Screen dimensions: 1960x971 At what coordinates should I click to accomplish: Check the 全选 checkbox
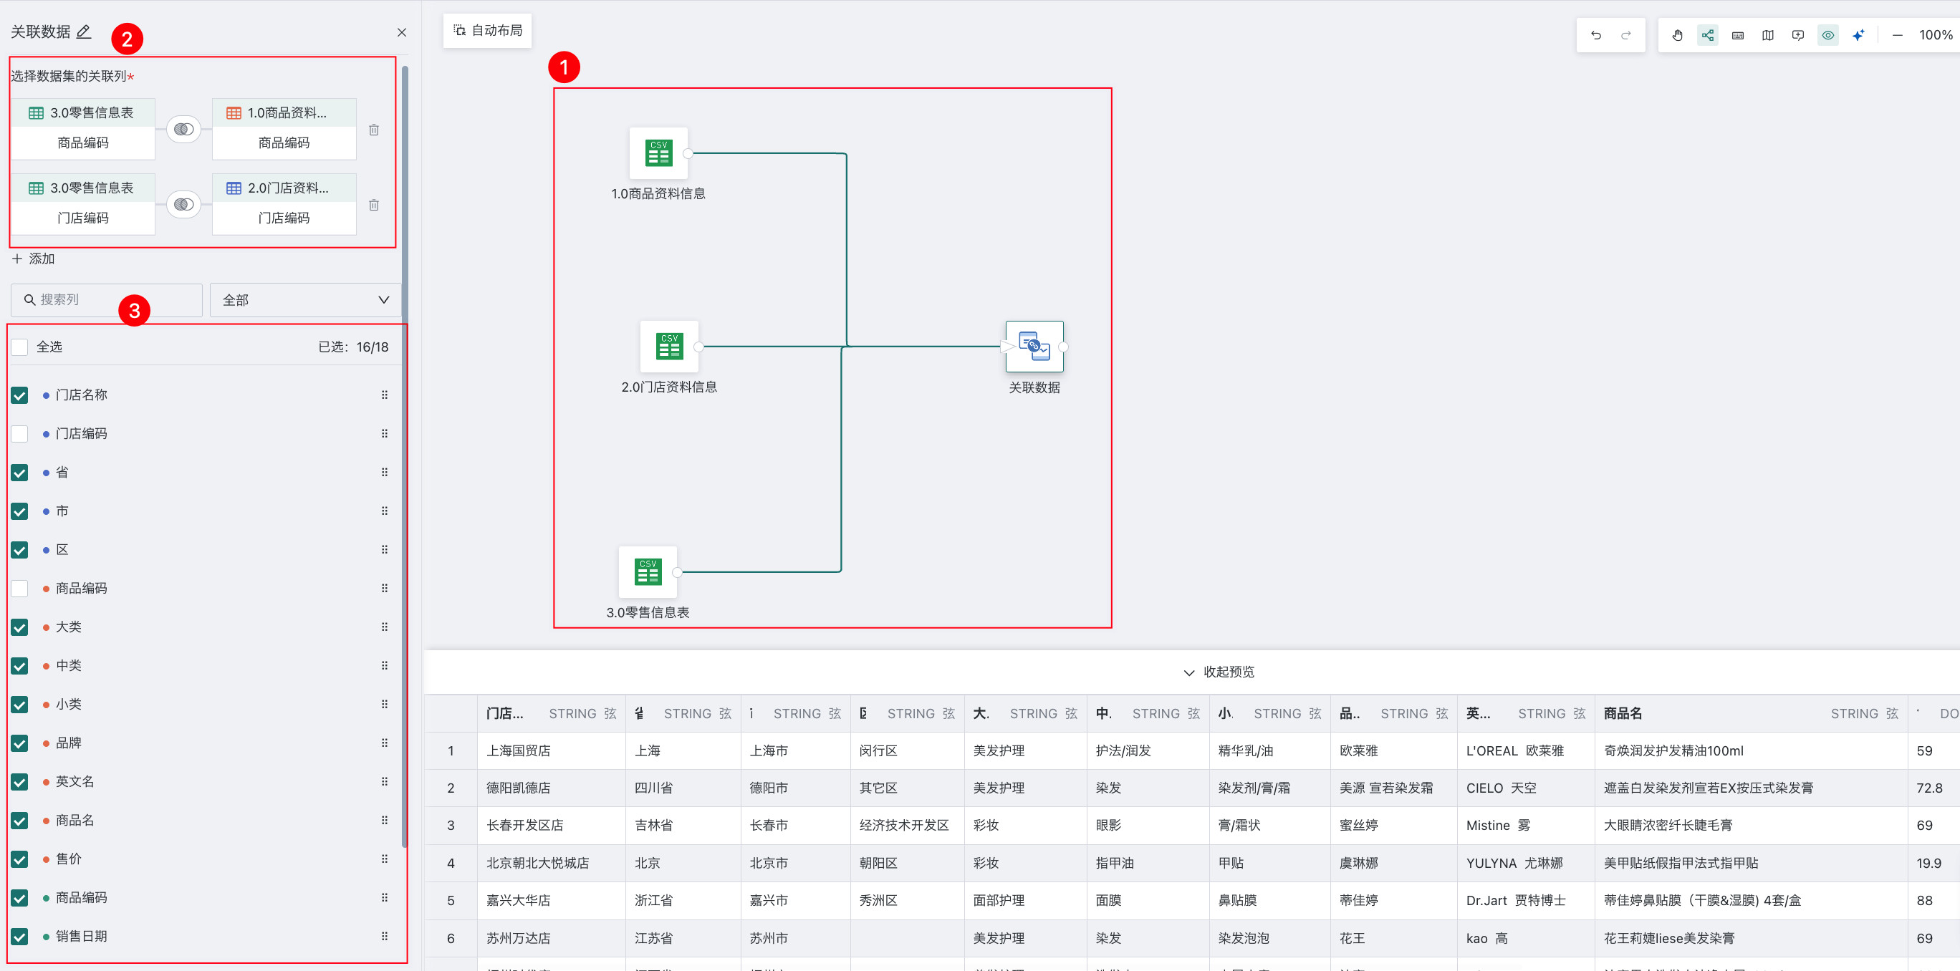[20, 347]
